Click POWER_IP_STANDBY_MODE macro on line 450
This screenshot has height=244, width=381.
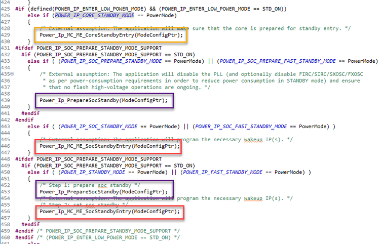93,172
